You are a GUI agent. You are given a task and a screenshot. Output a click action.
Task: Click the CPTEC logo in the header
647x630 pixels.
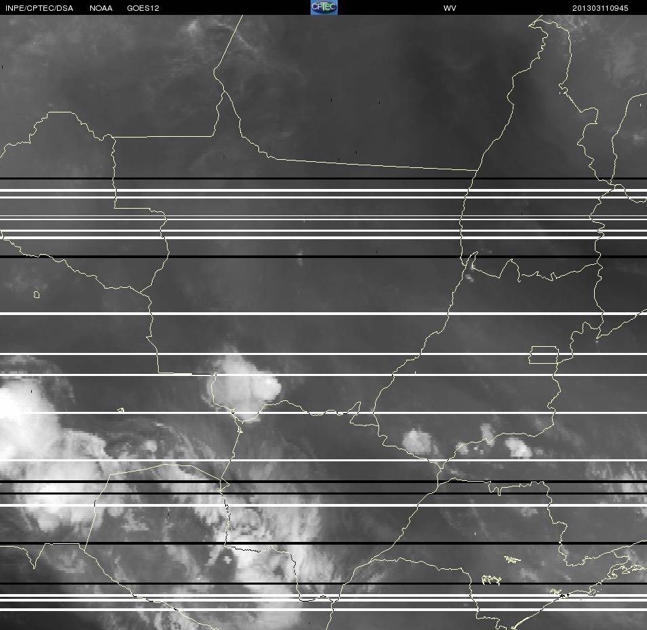(x=324, y=7)
